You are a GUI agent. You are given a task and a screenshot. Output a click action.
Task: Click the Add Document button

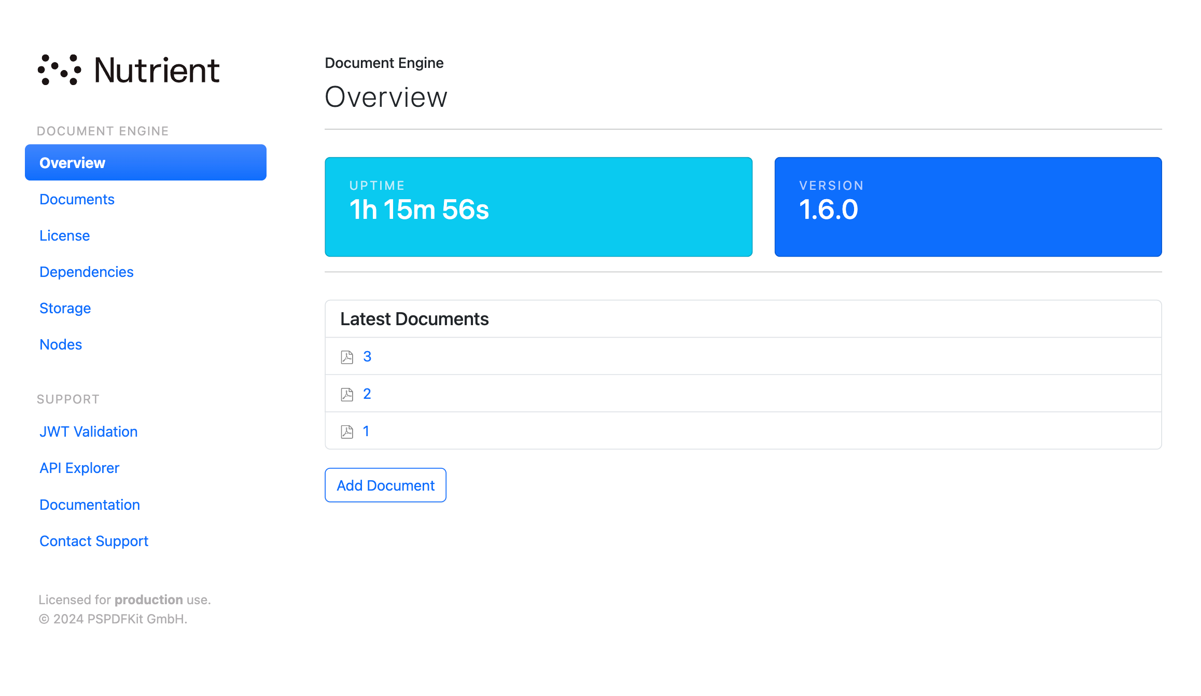point(385,485)
